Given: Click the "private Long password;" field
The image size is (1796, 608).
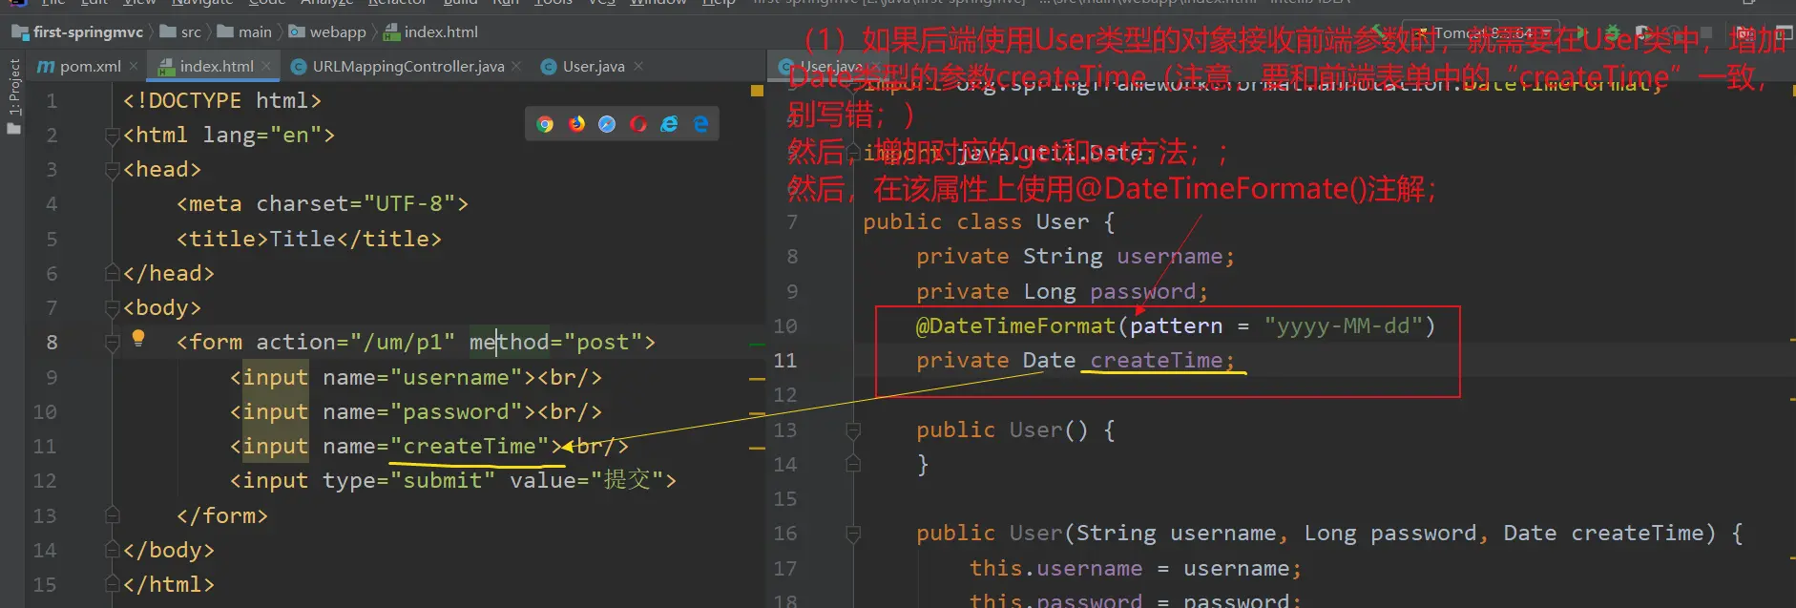Looking at the screenshot, I should point(1062,292).
